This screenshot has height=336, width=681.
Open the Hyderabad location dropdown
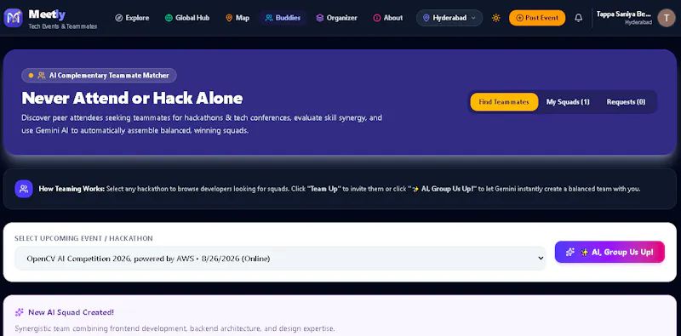(x=449, y=18)
